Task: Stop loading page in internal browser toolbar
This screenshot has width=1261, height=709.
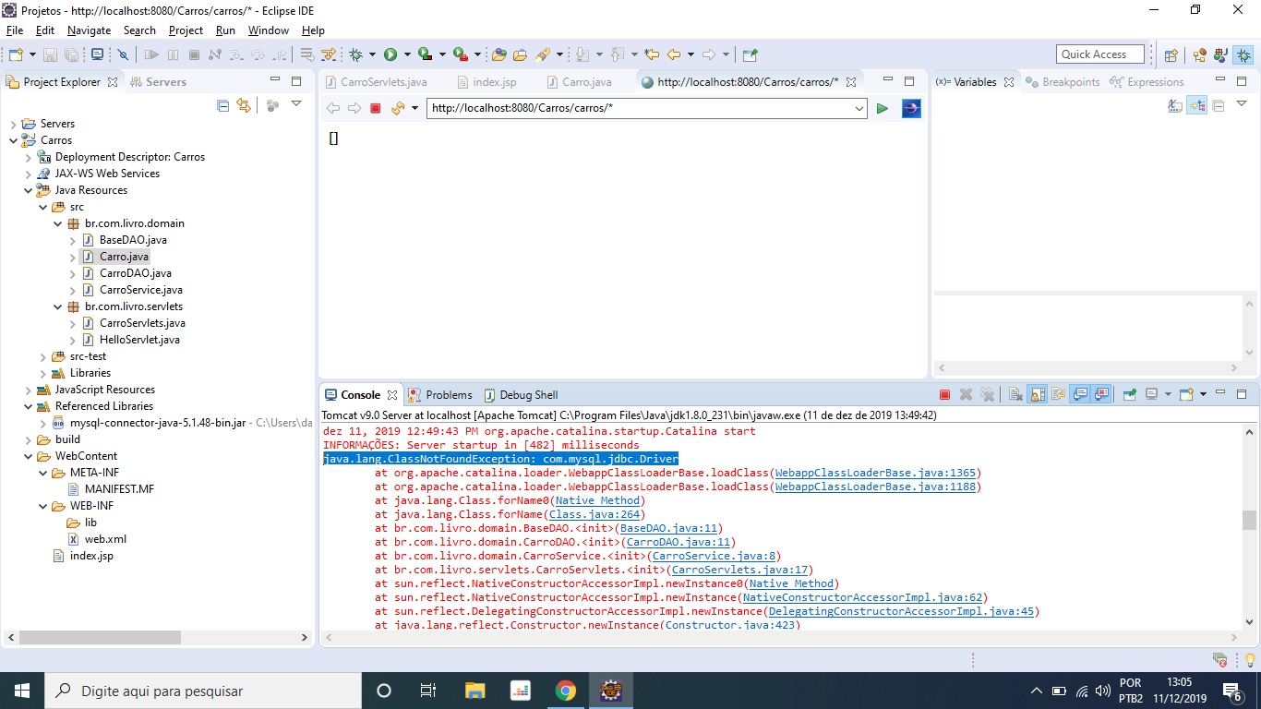Action: (x=376, y=108)
